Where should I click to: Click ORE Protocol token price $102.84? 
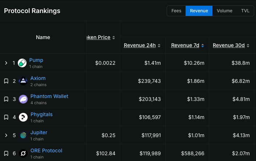click(106, 153)
